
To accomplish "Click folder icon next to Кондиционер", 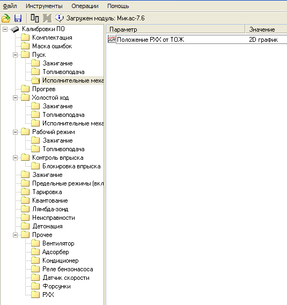I will [x=35, y=261].
